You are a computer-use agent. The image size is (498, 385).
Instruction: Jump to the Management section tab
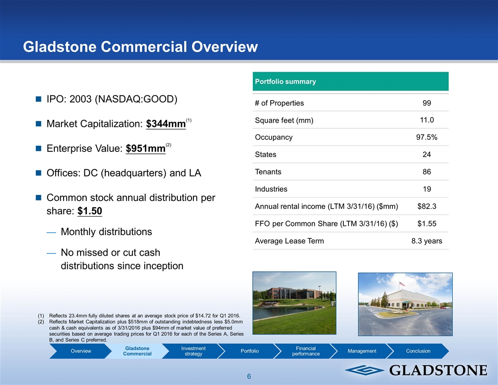(x=362, y=351)
